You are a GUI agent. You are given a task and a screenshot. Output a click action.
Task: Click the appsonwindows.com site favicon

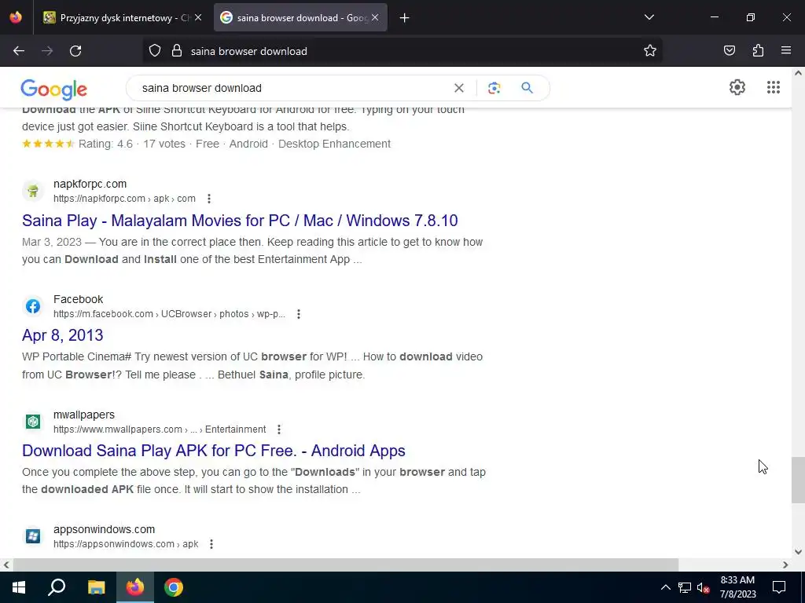click(33, 536)
